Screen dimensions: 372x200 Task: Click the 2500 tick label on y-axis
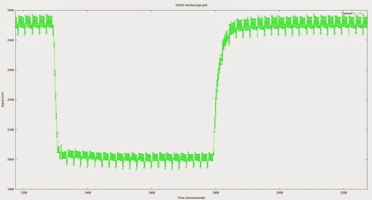click(x=10, y=10)
